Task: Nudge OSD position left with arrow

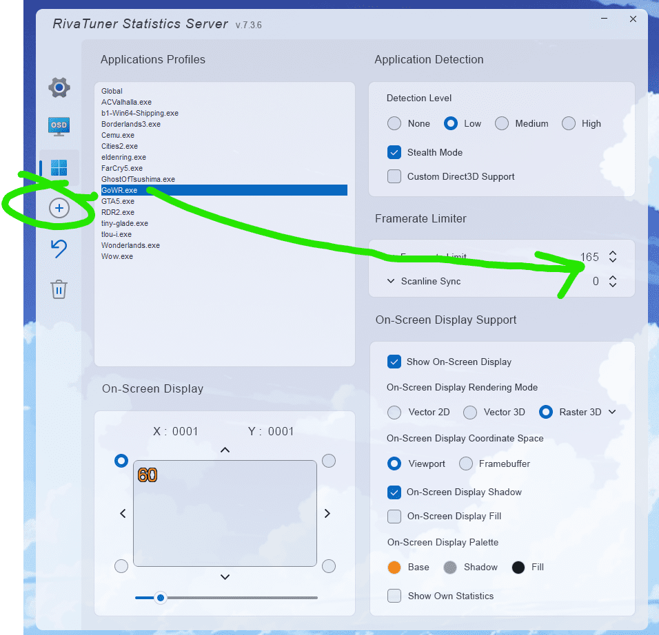Action: [123, 513]
